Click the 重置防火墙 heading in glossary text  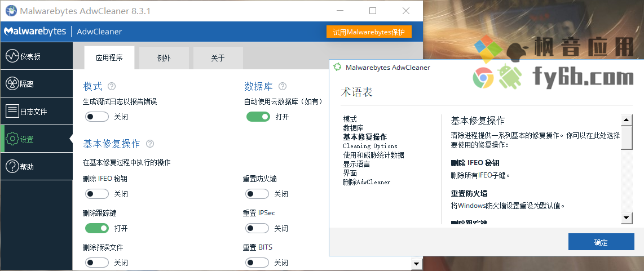[x=469, y=193]
